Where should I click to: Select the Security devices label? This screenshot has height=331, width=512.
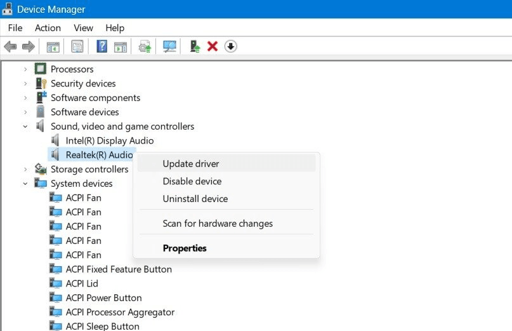[83, 83]
